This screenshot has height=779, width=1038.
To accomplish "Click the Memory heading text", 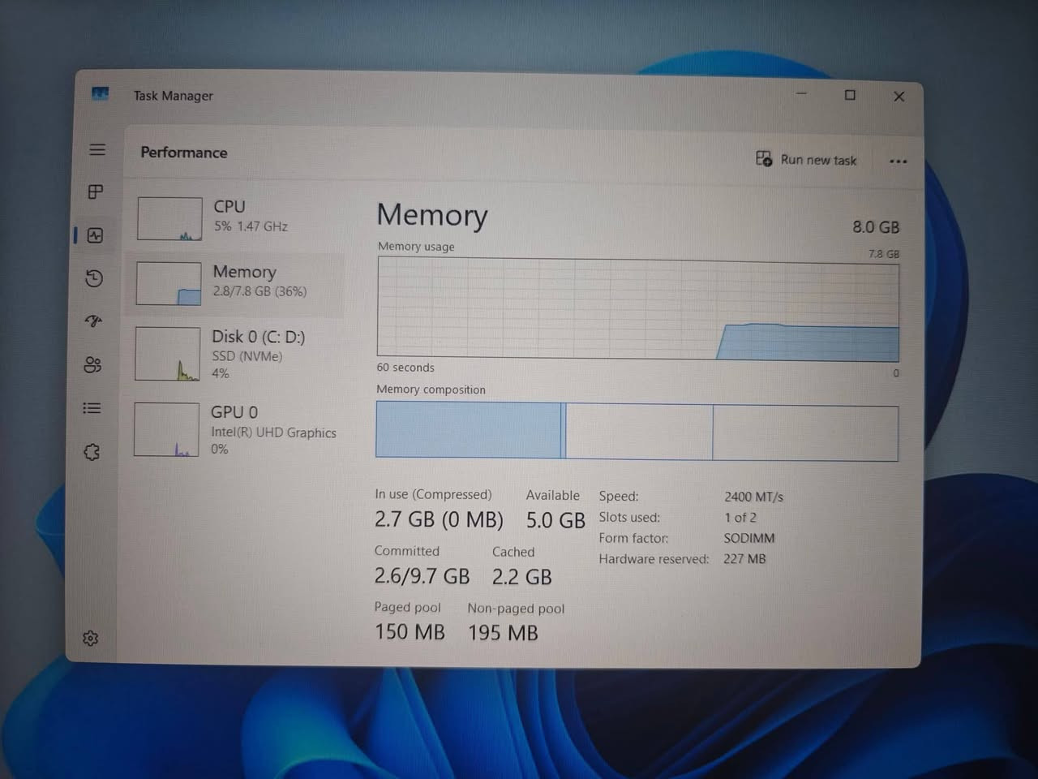I will pyautogui.click(x=432, y=215).
